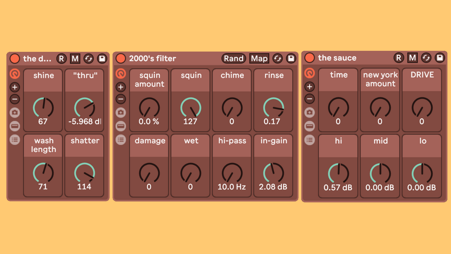Click the save preset disk icon on 'the d...' rack
This screenshot has width=451, height=254.
point(102,59)
